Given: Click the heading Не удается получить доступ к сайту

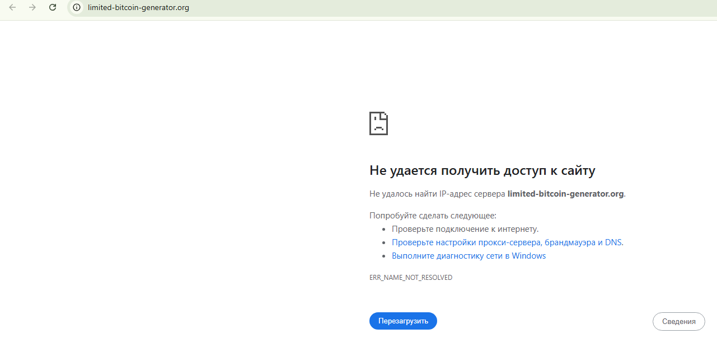Looking at the screenshot, I should 482,170.
